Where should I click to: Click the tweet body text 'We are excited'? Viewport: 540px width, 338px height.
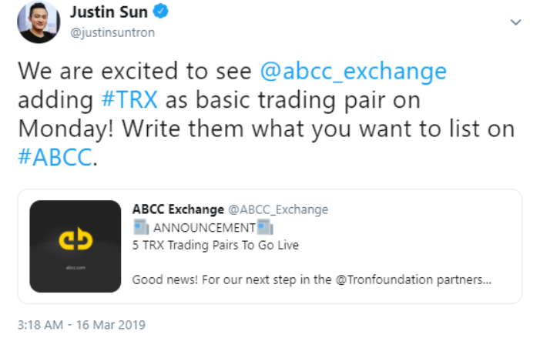click(98, 72)
